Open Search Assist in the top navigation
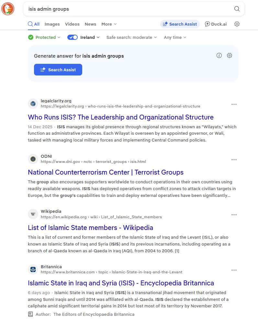Viewport: 258px width, 320px height. click(180, 24)
